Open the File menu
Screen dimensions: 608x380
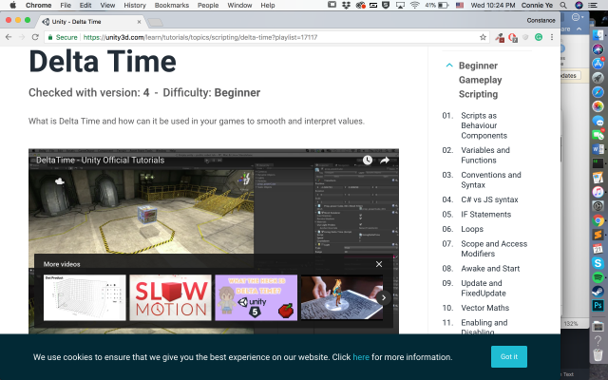(x=66, y=5)
